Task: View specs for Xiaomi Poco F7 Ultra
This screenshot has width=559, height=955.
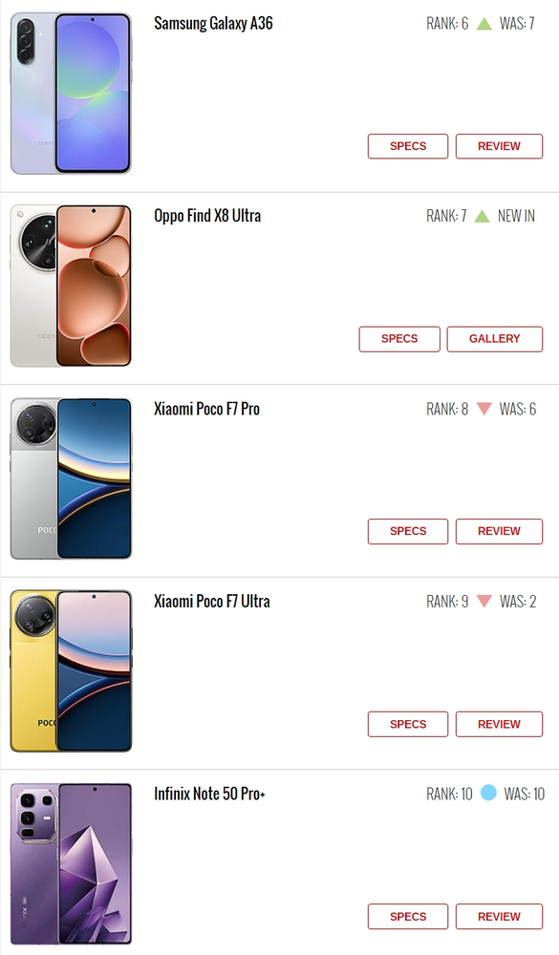Action: 408,724
